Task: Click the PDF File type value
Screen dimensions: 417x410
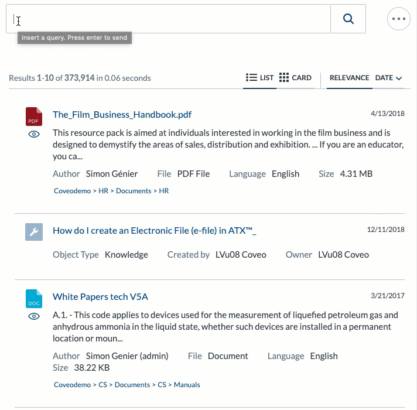Action: (x=193, y=174)
